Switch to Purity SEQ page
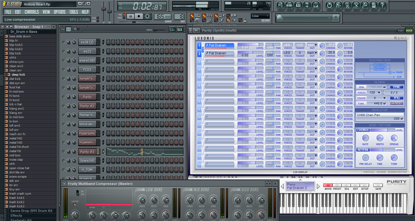The image size is (415, 221). coord(346,185)
